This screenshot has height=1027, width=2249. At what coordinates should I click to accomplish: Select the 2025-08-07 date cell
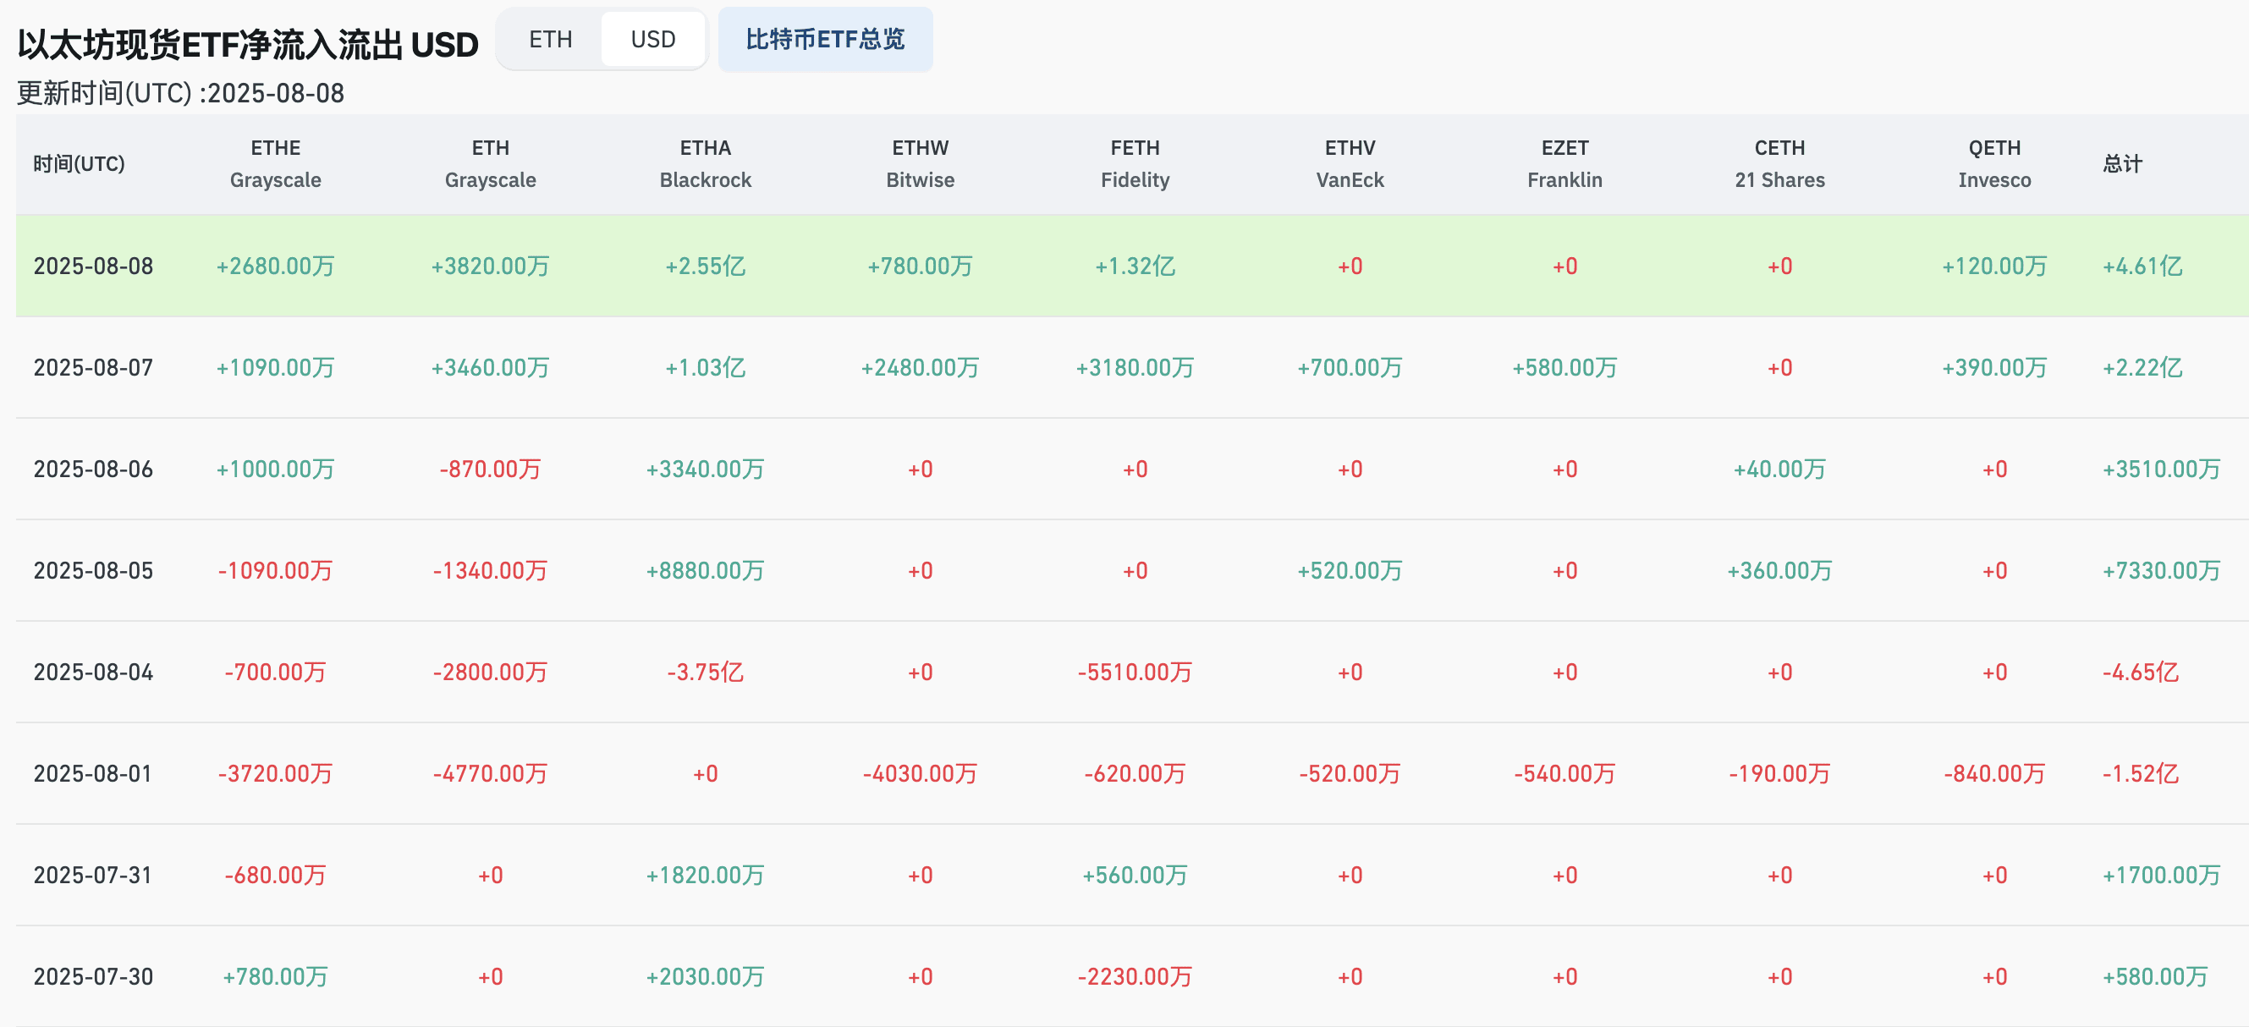pos(93,367)
